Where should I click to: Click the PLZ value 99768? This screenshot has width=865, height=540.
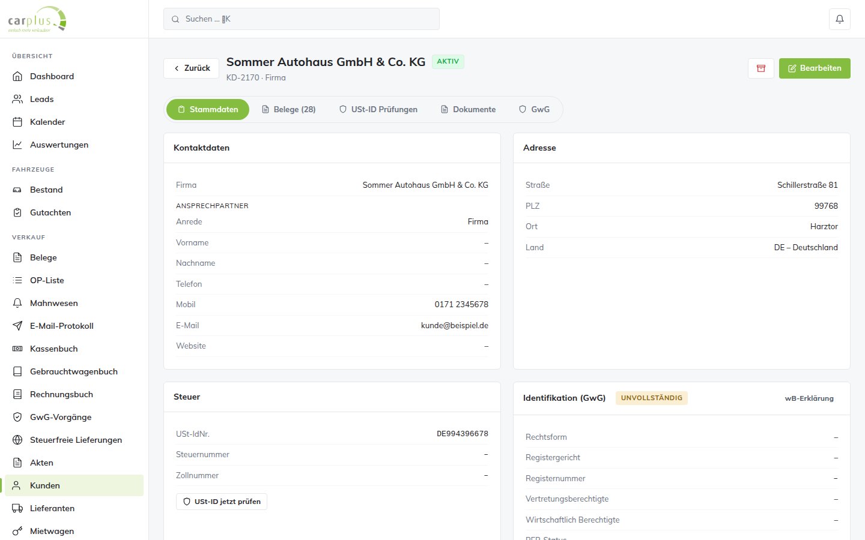tap(826, 206)
